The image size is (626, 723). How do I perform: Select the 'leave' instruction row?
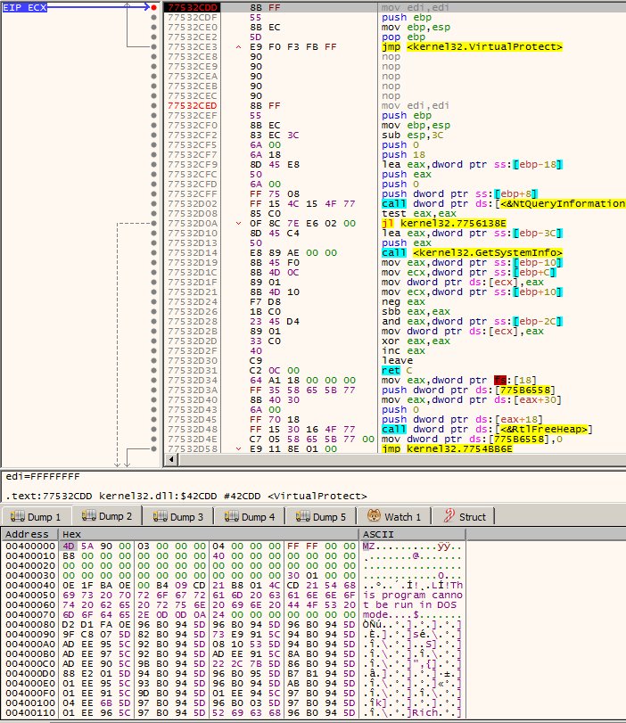coord(397,360)
